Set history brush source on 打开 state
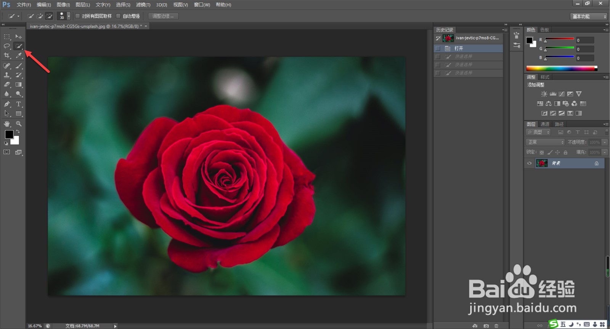The image size is (610, 329). point(438,48)
